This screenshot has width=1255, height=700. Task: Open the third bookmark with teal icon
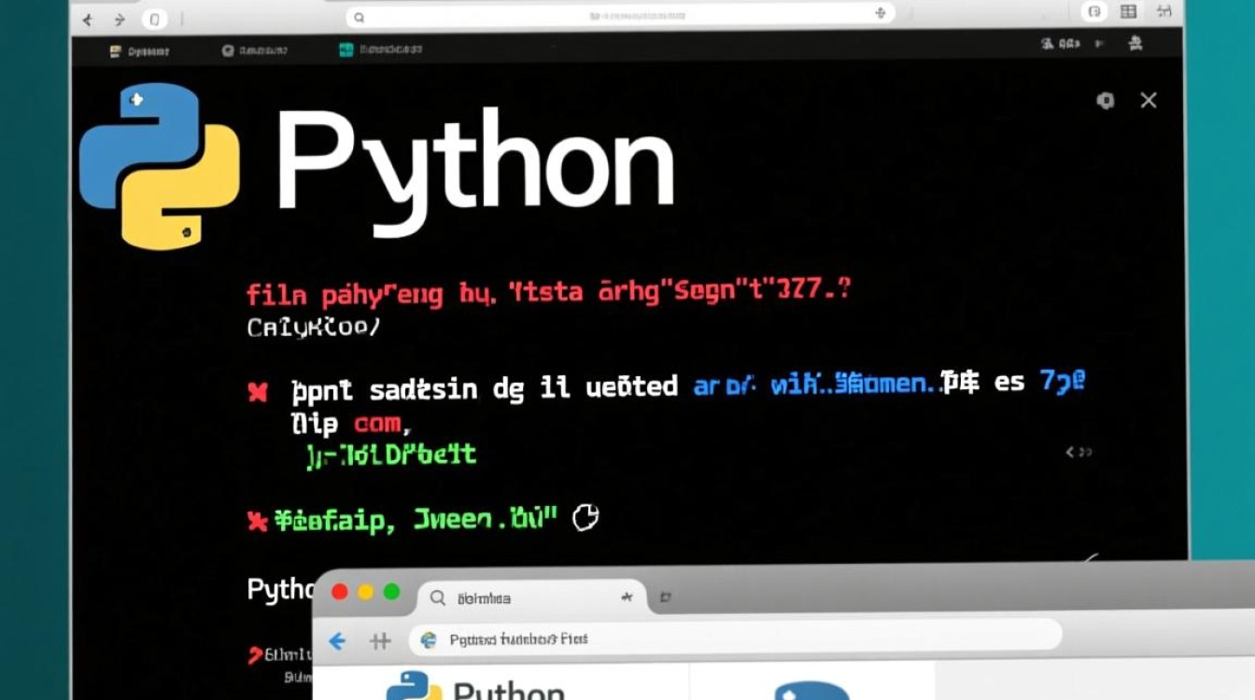pos(381,49)
